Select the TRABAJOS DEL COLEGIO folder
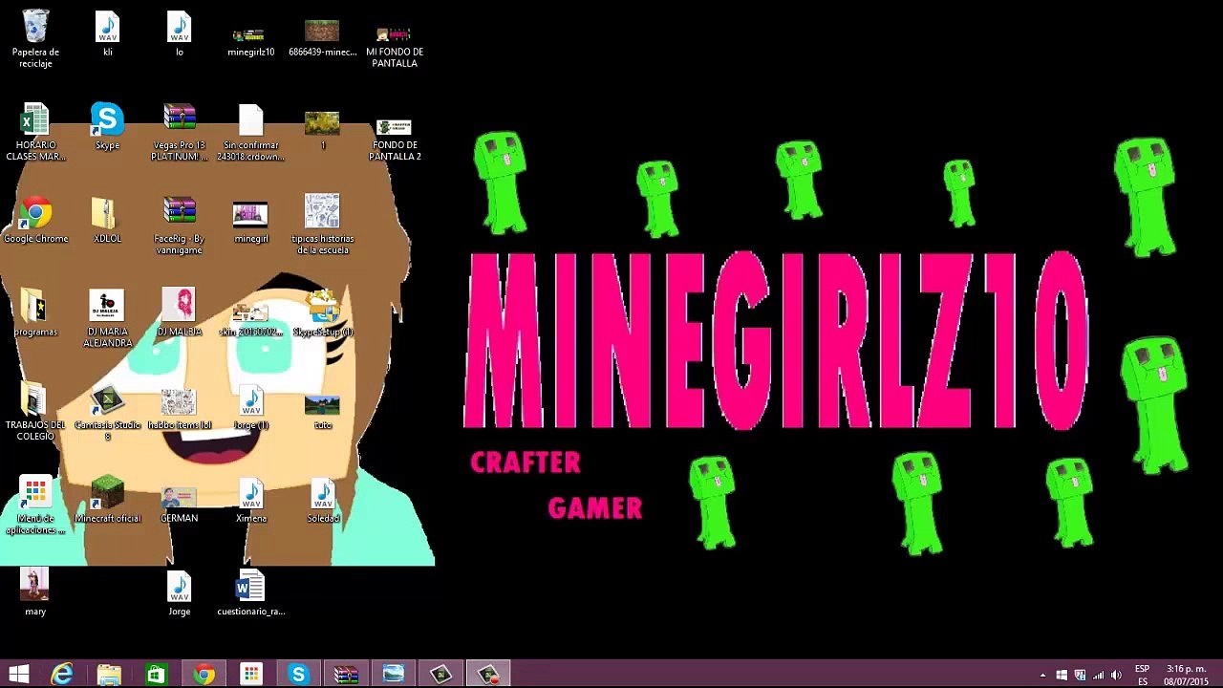Screen dimensions: 1223x688 tap(35, 413)
